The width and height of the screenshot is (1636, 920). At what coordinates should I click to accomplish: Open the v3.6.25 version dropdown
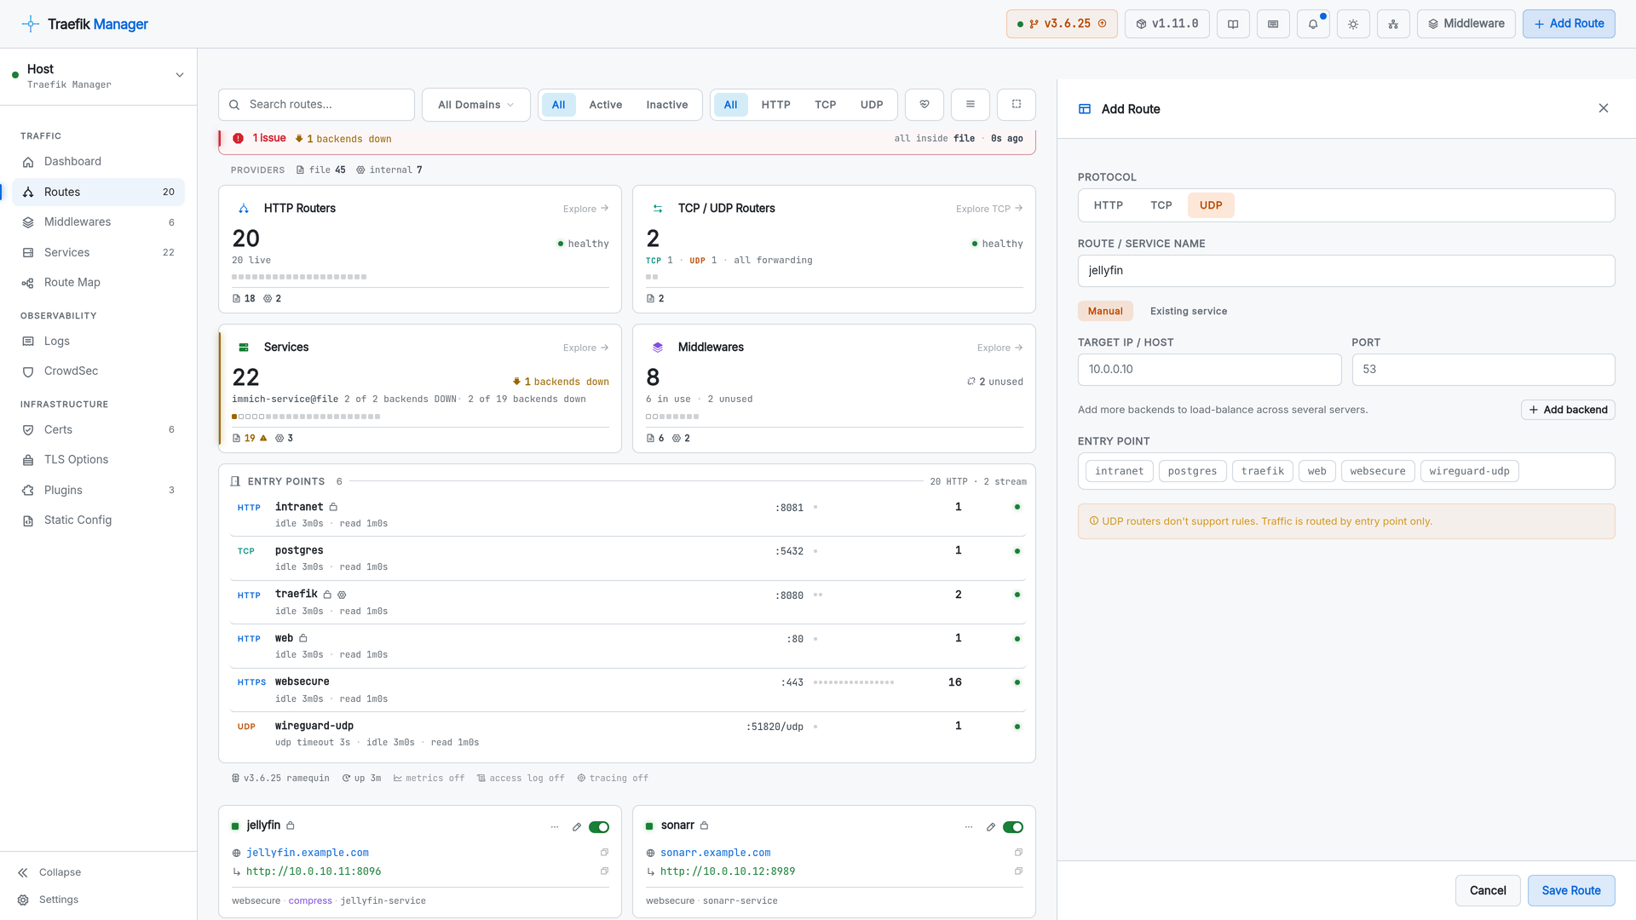click(1061, 24)
